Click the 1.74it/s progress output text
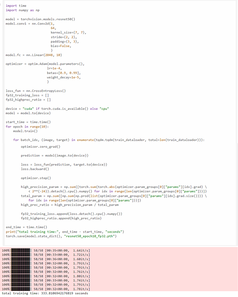238x297 pixels. [46, 280]
